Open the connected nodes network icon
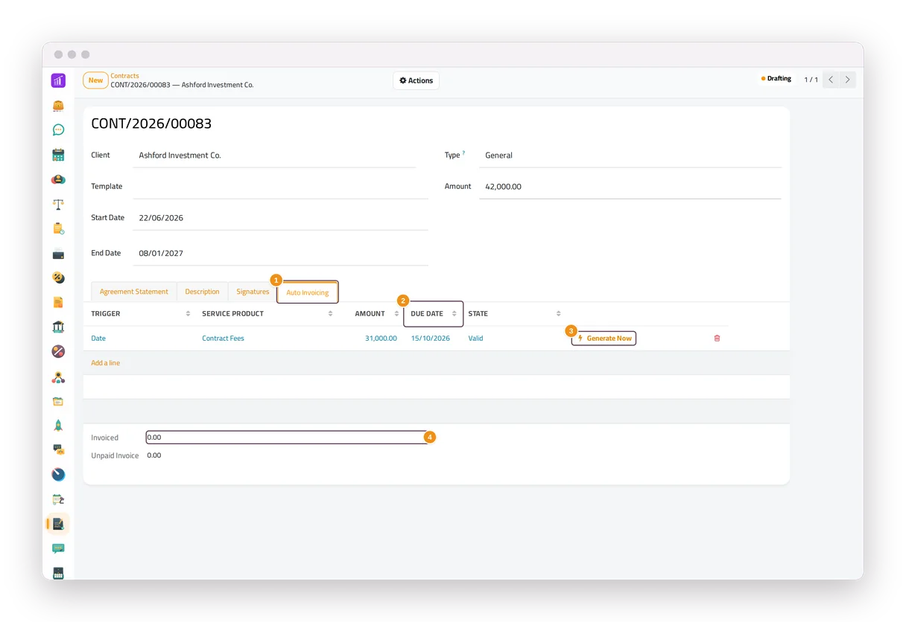The image size is (906, 622). 58,376
